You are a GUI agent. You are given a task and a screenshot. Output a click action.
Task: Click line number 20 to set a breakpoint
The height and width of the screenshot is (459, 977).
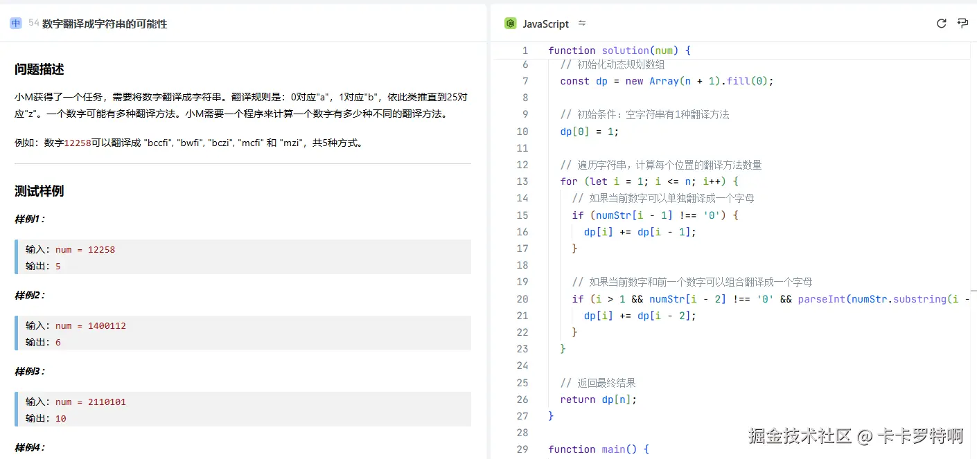[x=522, y=298]
